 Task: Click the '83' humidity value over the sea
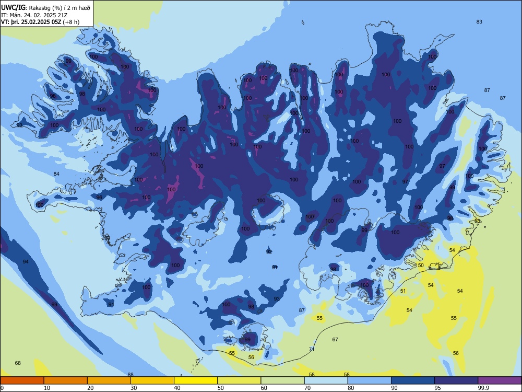479,21
